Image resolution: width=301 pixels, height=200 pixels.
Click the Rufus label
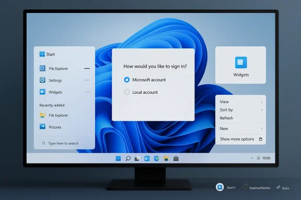[x=285, y=189]
